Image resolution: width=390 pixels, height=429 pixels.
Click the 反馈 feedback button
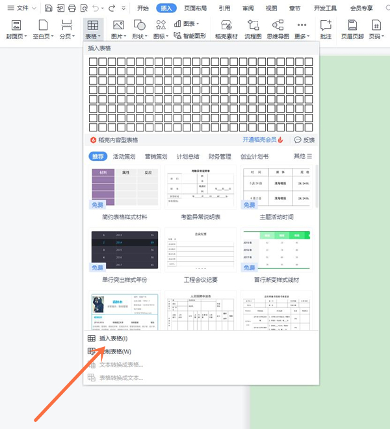[x=304, y=140]
